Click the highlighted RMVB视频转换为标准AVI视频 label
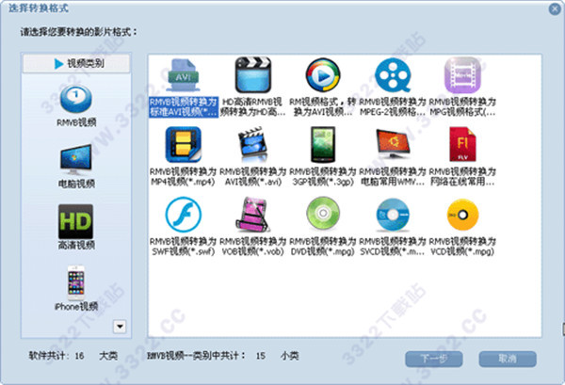Screen dimensions: 565x385 coord(184,106)
